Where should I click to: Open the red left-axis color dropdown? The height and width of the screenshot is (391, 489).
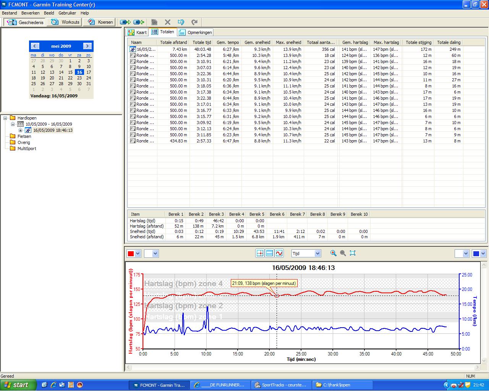point(138,254)
